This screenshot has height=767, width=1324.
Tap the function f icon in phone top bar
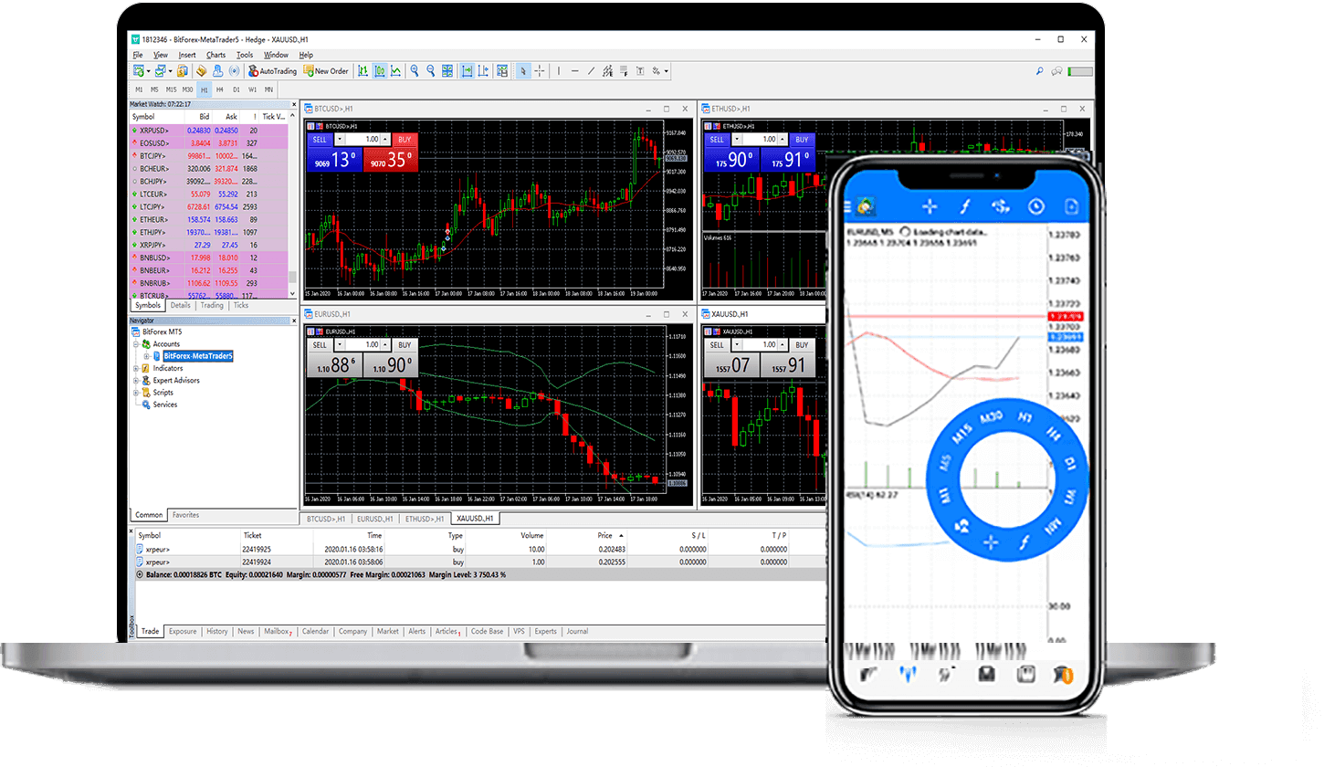[964, 205]
